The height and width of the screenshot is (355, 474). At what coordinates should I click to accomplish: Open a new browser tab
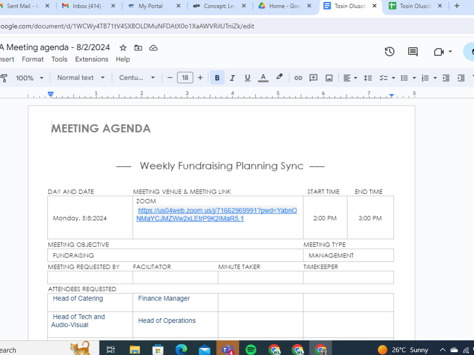pos(457,6)
